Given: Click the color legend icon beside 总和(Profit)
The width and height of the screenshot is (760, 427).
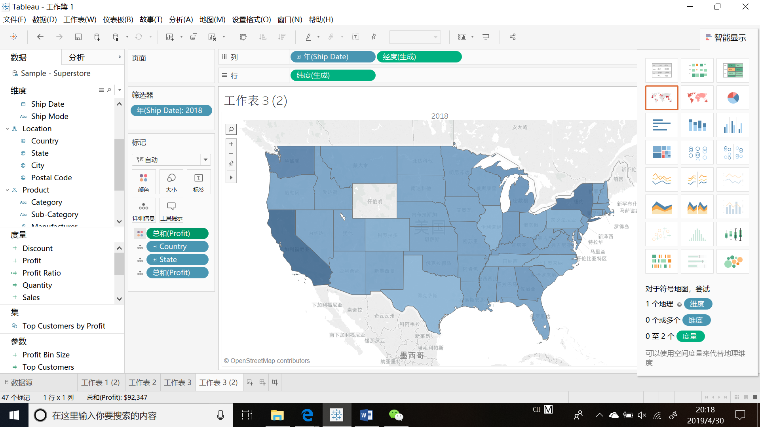Looking at the screenshot, I should pos(140,234).
